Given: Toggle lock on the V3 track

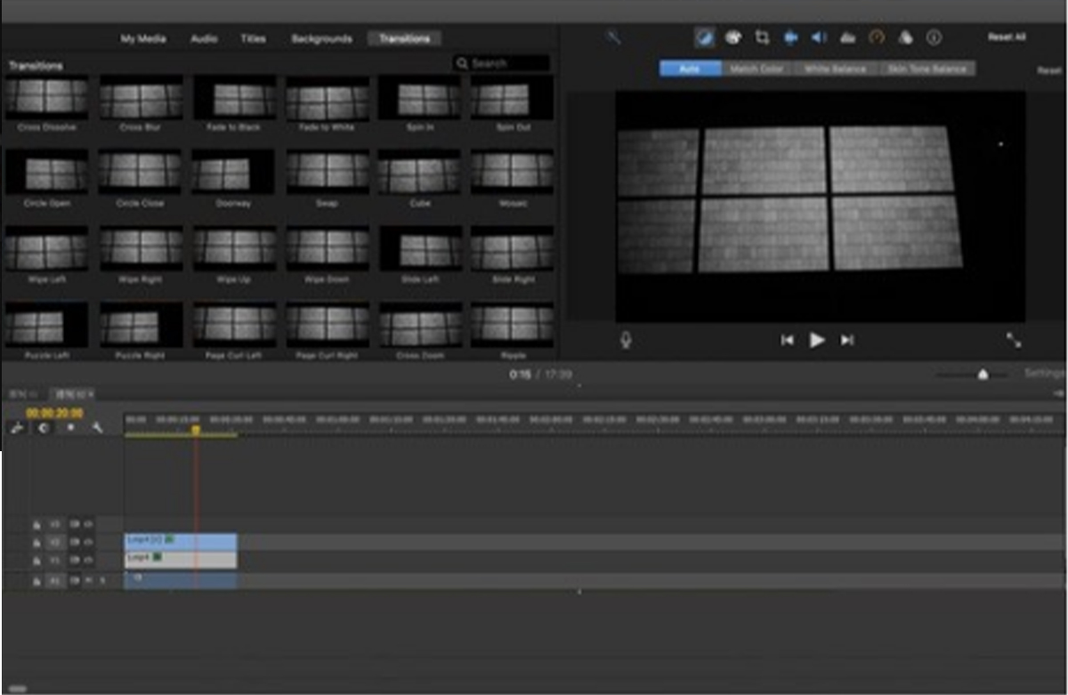Looking at the screenshot, I should click(x=37, y=524).
